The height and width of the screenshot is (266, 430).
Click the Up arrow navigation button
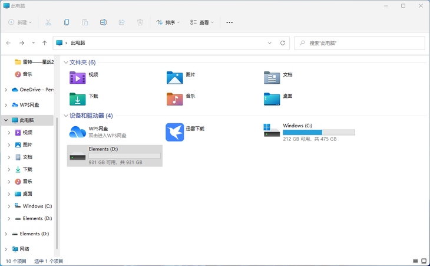[x=45, y=43]
